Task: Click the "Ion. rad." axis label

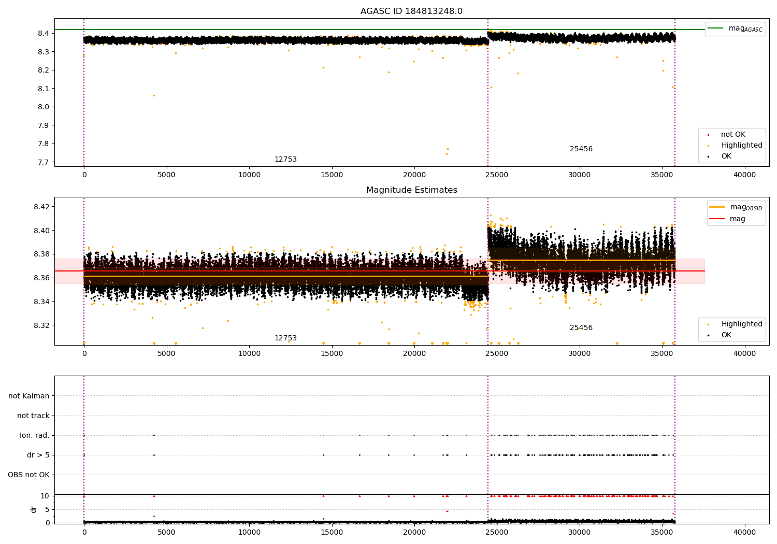Action: tap(35, 435)
